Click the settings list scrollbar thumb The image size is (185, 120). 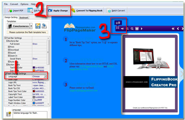pos(48,52)
